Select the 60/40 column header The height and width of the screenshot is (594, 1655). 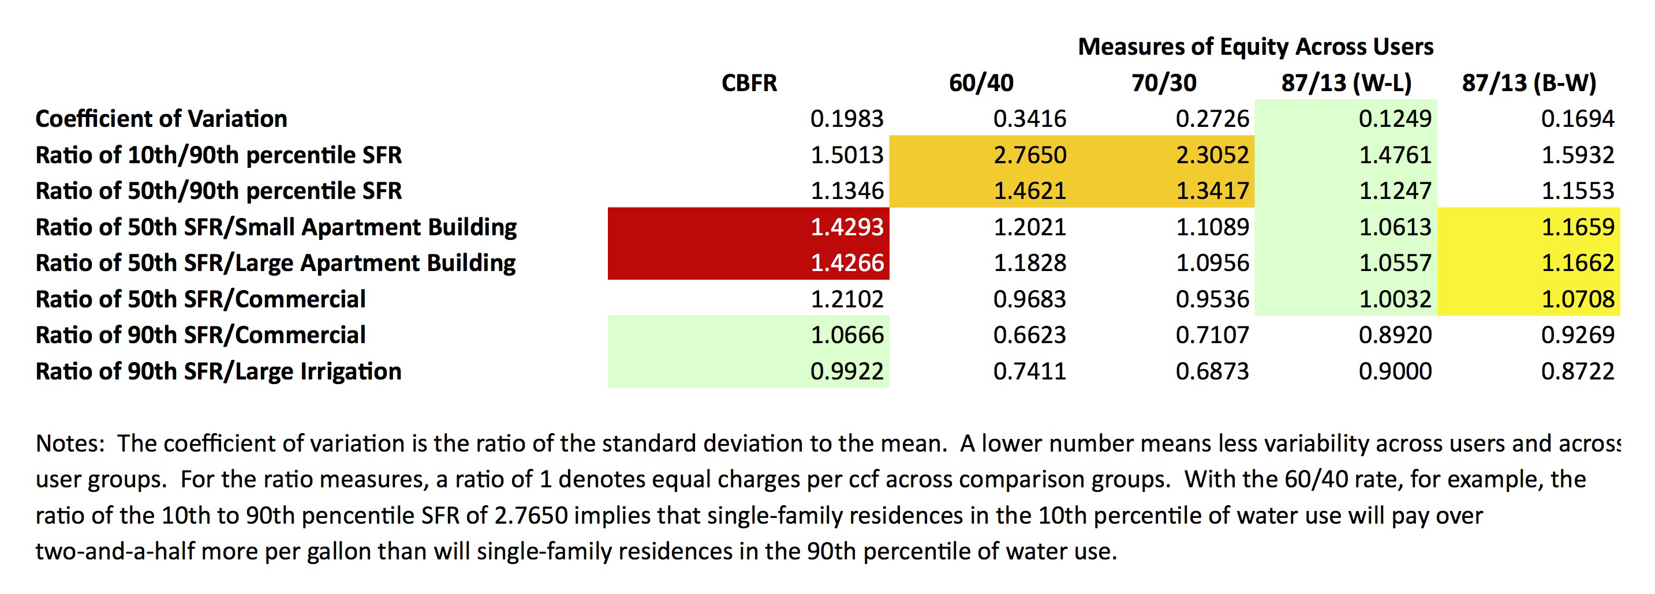(981, 83)
